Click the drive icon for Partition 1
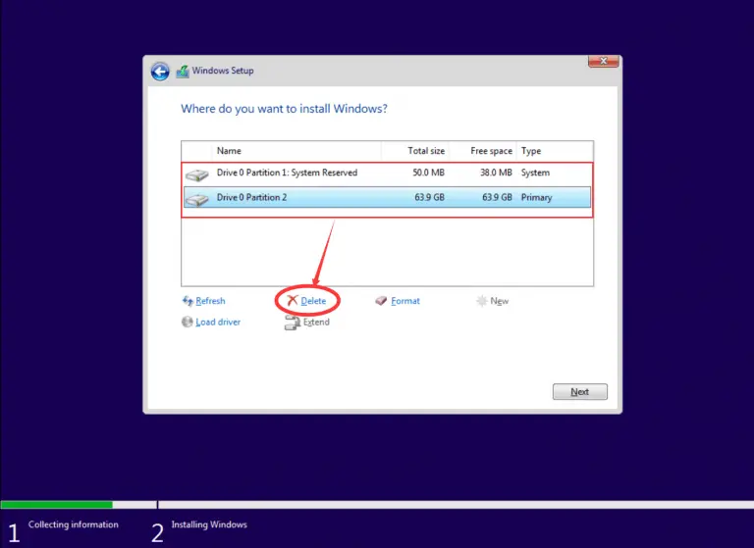Screen dimensions: 754x548 click(x=196, y=174)
